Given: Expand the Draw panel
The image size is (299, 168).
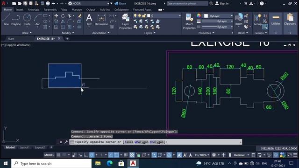Looking at the screenshot, I should coord(27,33).
